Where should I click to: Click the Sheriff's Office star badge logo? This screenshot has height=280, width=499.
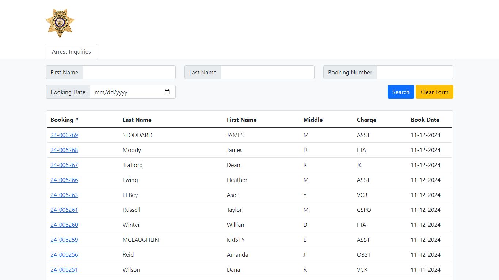60,23
